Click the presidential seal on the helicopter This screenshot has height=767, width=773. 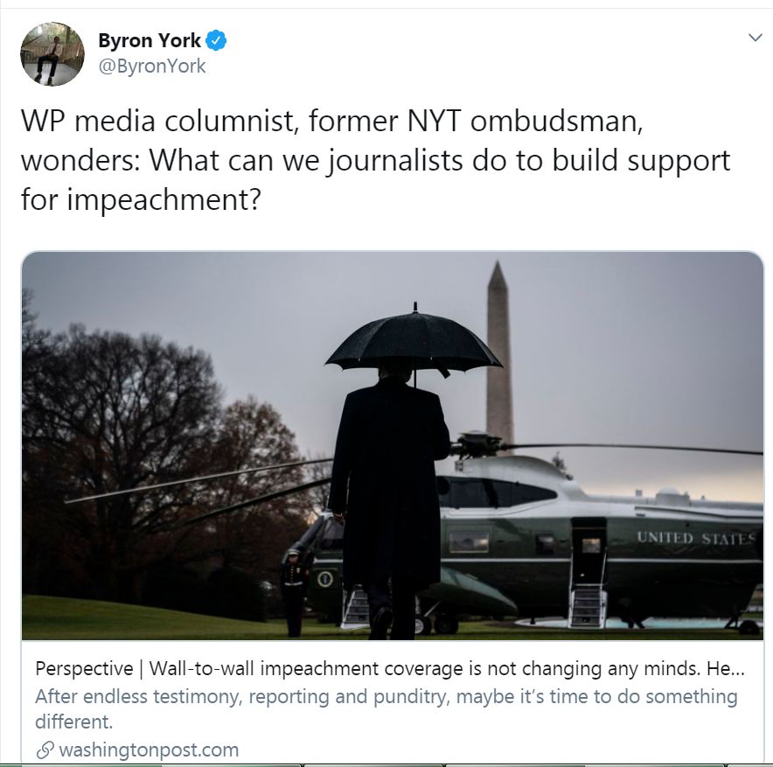point(325,578)
